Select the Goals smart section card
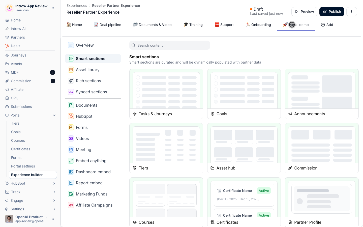This screenshot has width=363, height=227. click(x=244, y=94)
